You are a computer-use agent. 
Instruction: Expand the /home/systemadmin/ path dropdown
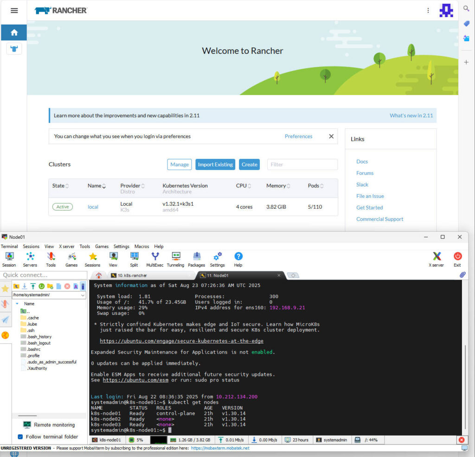[83, 295]
